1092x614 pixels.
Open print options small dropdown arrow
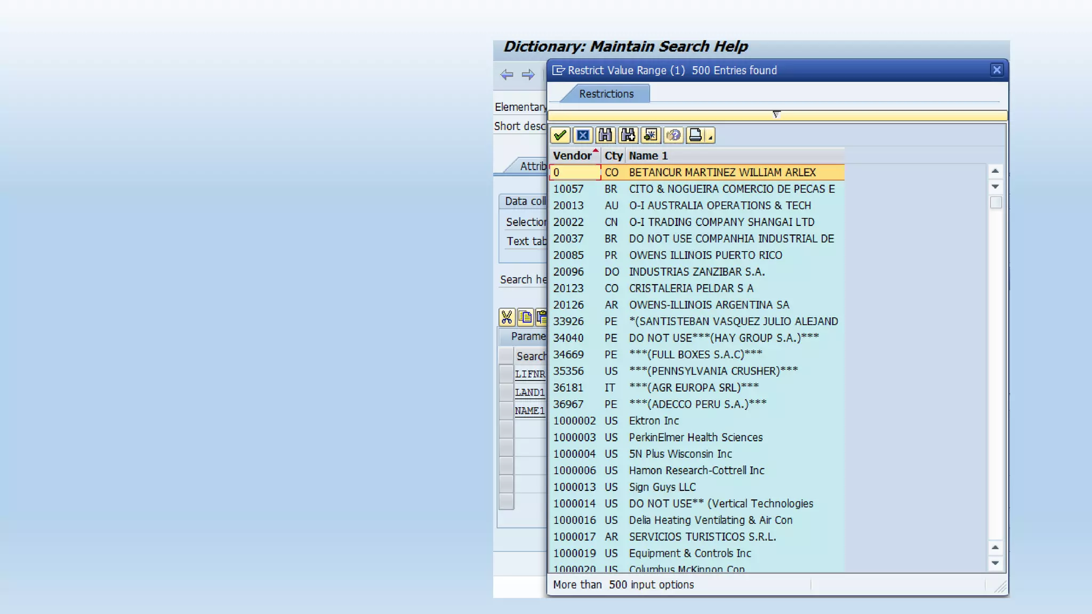click(x=710, y=138)
